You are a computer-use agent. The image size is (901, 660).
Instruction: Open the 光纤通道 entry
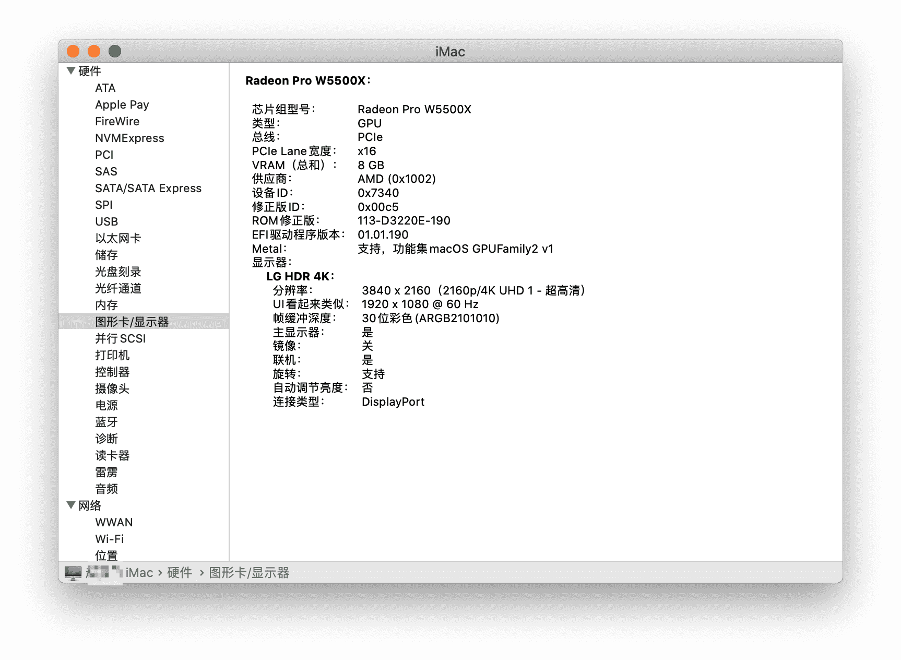coord(118,289)
